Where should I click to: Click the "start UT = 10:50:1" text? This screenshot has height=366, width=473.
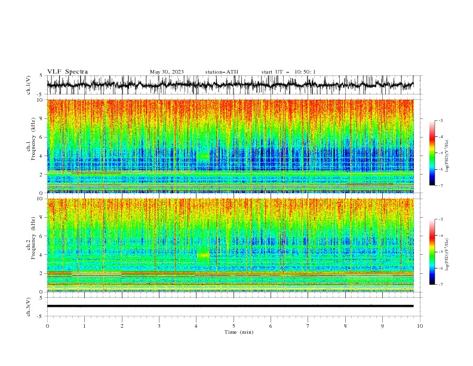[x=288, y=72]
